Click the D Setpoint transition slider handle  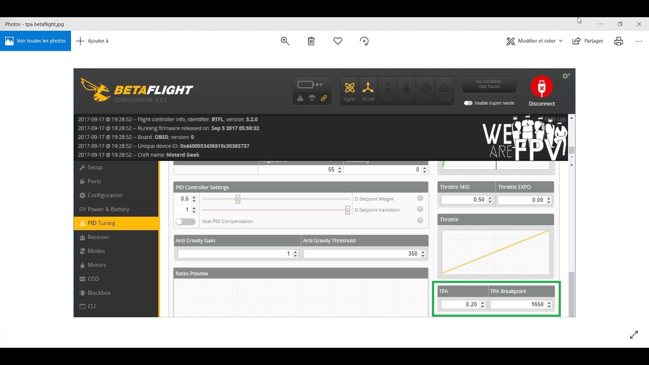pos(347,210)
